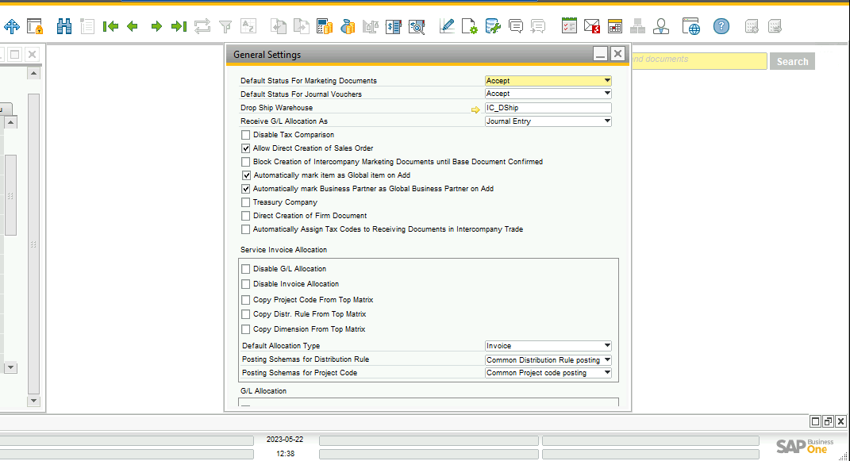Open the web browser globe icon
Image resolution: width=850 pixels, height=461 pixels.
691,26
